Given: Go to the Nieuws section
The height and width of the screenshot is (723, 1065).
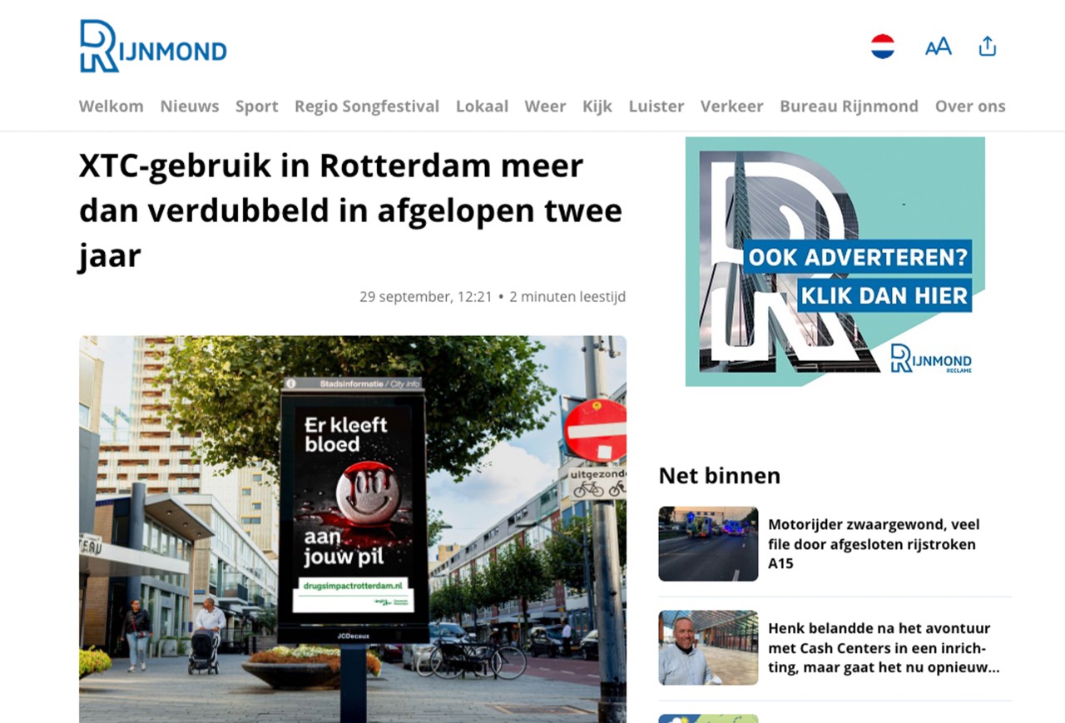Looking at the screenshot, I should 190,106.
